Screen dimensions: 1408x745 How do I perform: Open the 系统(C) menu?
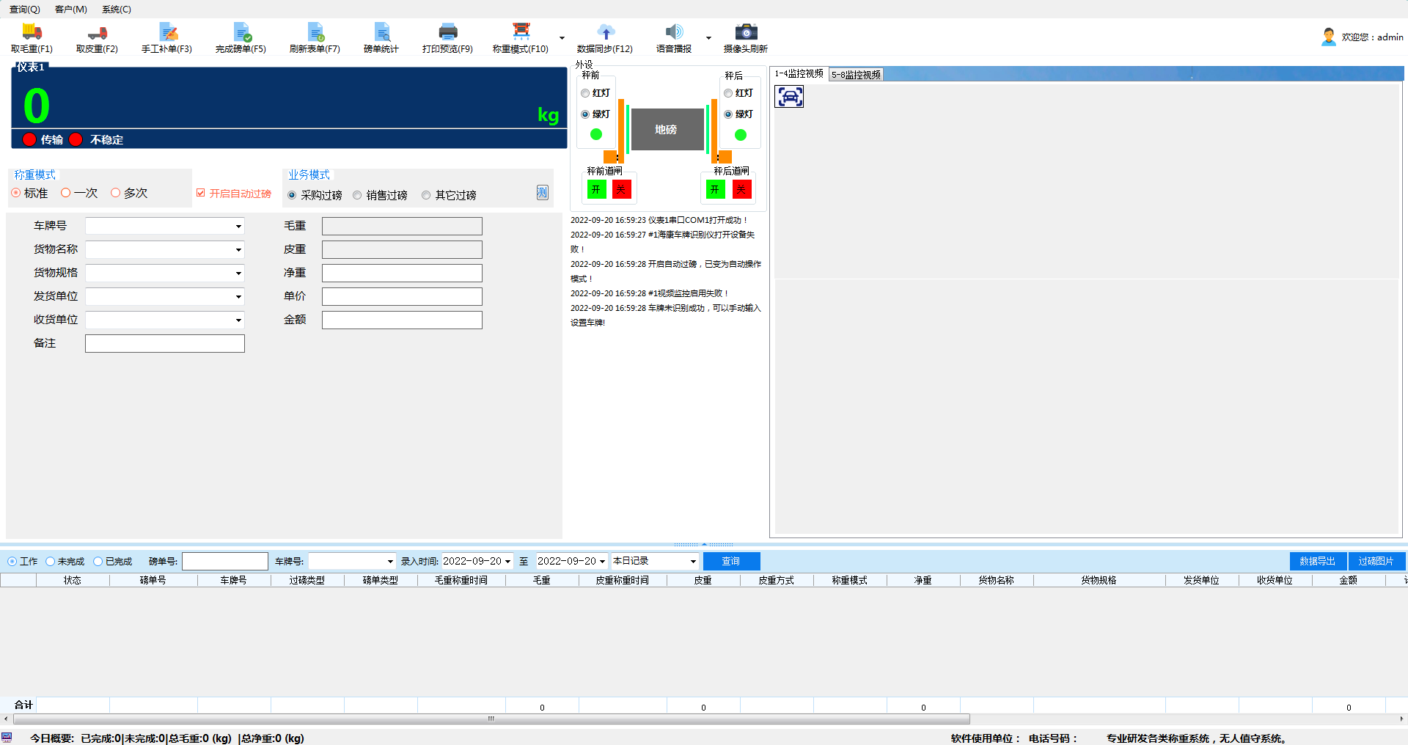click(116, 10)
